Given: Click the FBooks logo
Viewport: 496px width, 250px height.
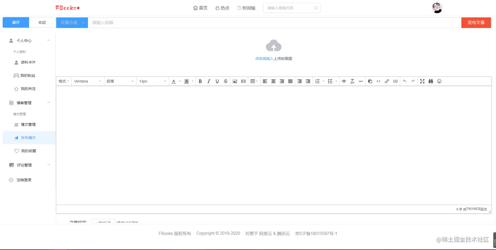Looking at the screenshot, I should pyautogui.click(x=68, y=8).
